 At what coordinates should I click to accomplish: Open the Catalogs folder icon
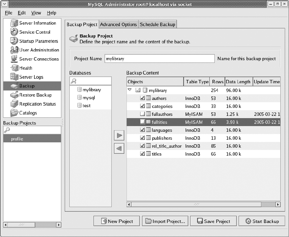click(14, 113)
